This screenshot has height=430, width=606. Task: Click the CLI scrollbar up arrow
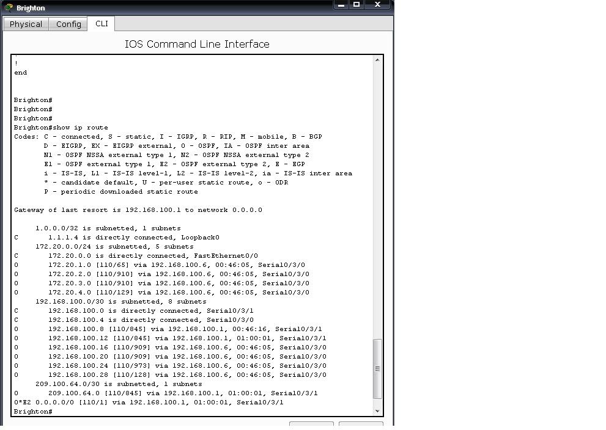click(x=377, y=60)
